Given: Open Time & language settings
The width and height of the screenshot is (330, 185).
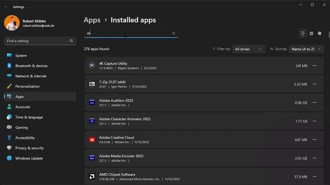Looking at the screenshot, I should click(40, 117).
